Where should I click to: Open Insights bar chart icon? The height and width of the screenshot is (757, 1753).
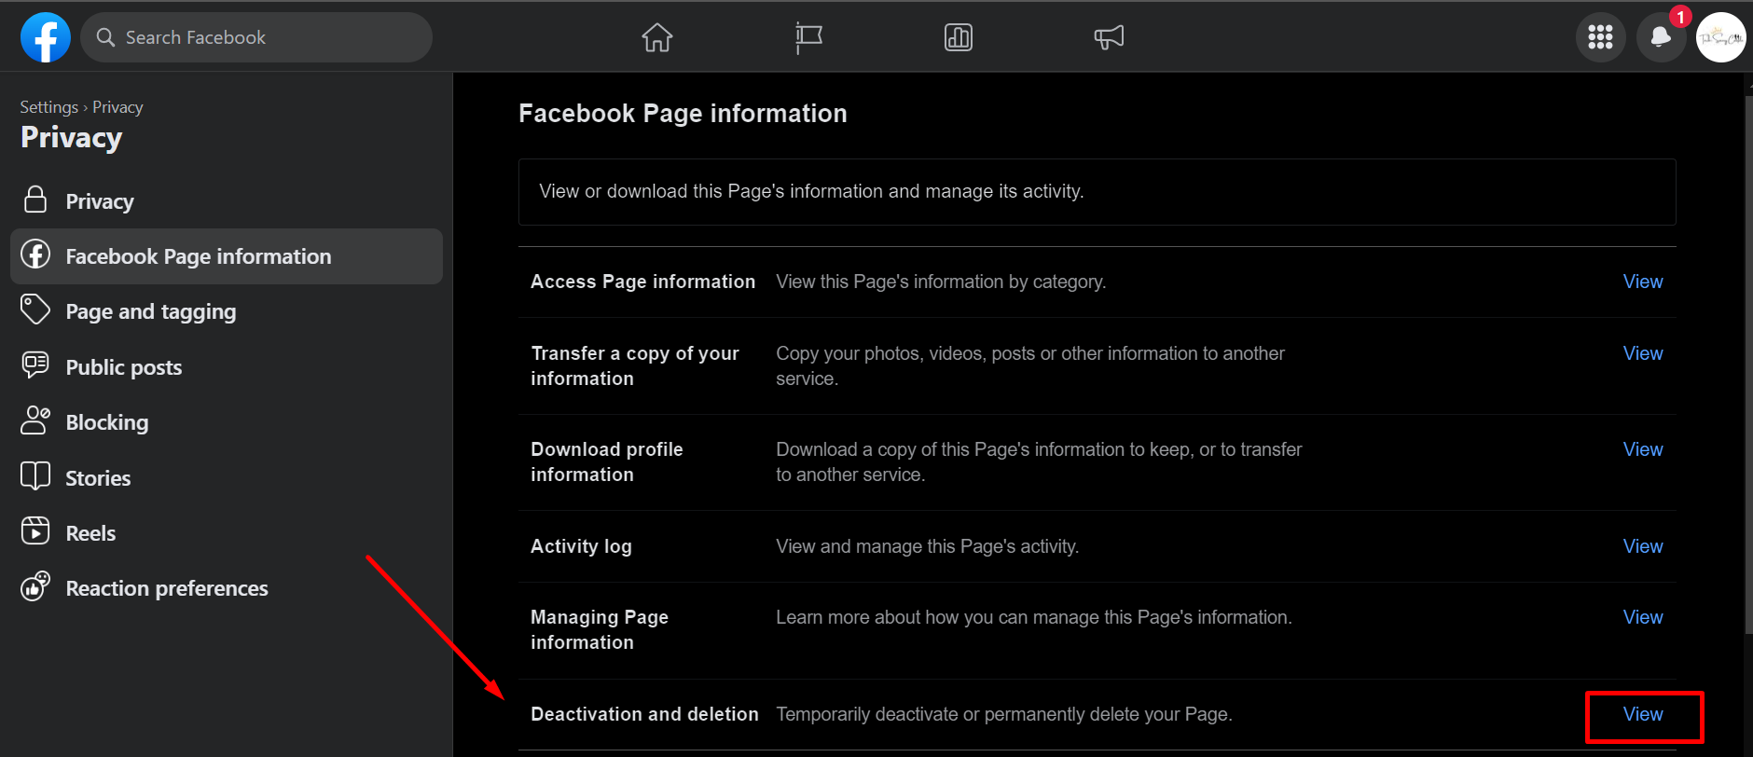(x=959, y=37)
